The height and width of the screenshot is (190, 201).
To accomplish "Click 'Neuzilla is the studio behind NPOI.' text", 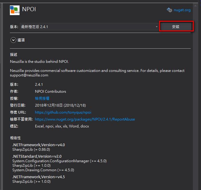I will (39, 62).
